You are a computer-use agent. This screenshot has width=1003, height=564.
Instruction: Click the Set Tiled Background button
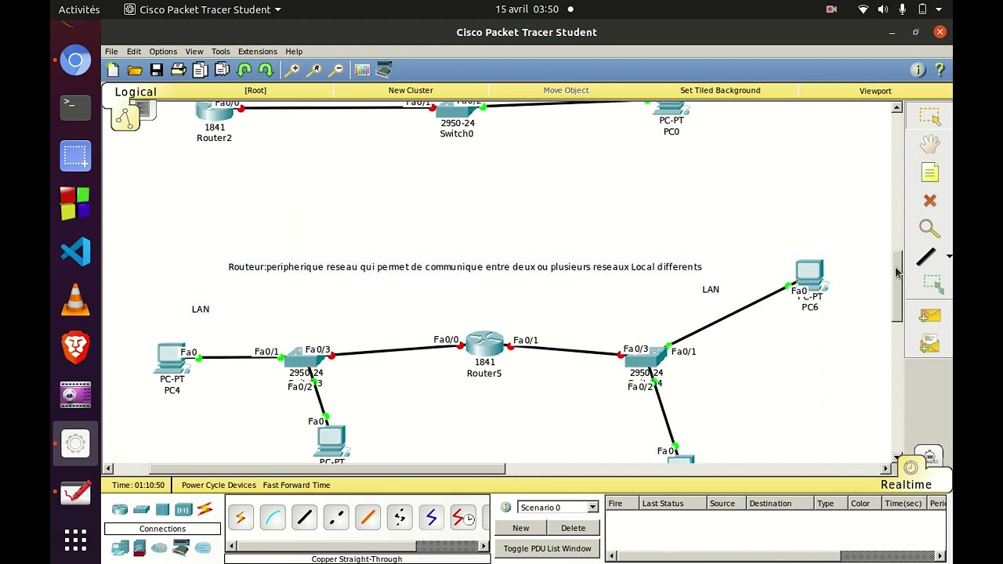tap(720, 90)
